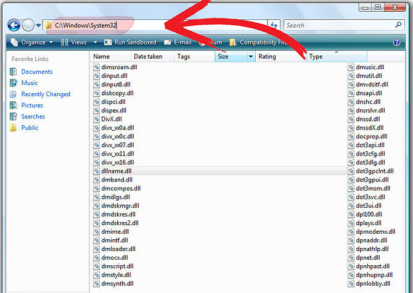Select the file dot3gpclnt.dll
Screen dimensions: 413x293
click(x=375, y=171)
